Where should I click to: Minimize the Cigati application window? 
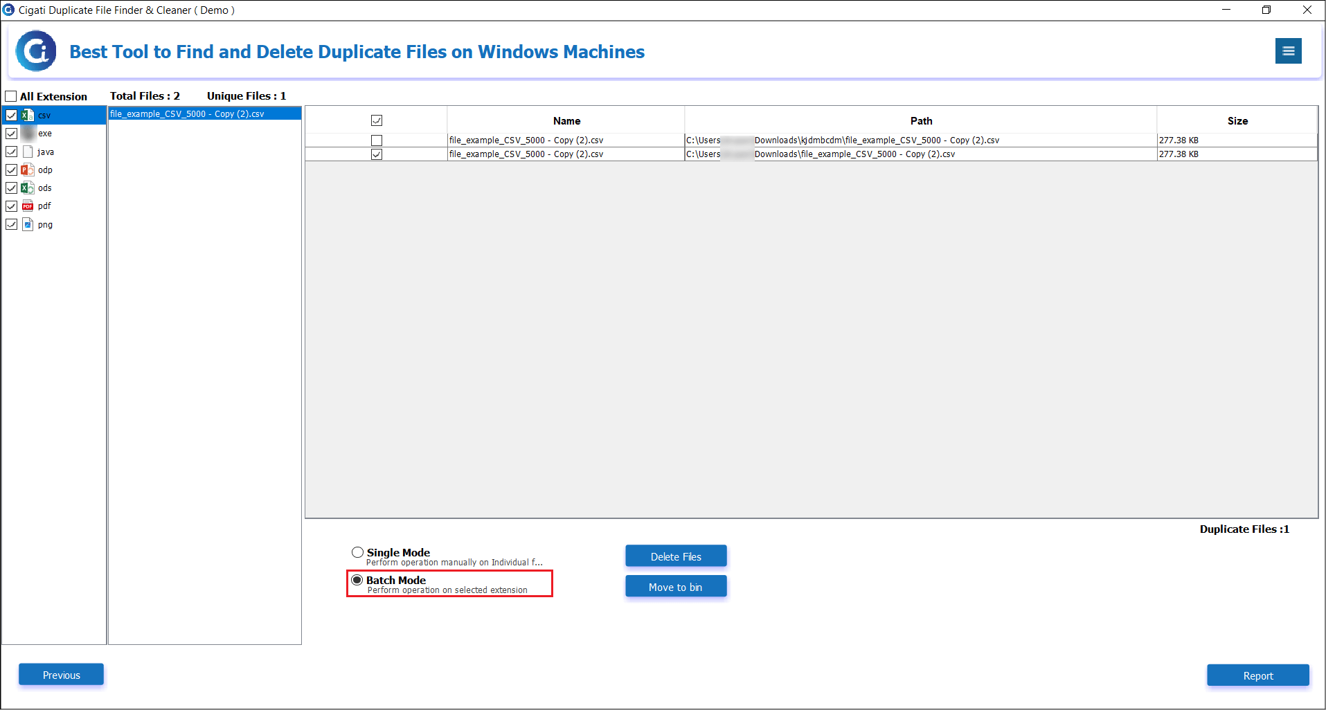click(x=1226, y=10)
